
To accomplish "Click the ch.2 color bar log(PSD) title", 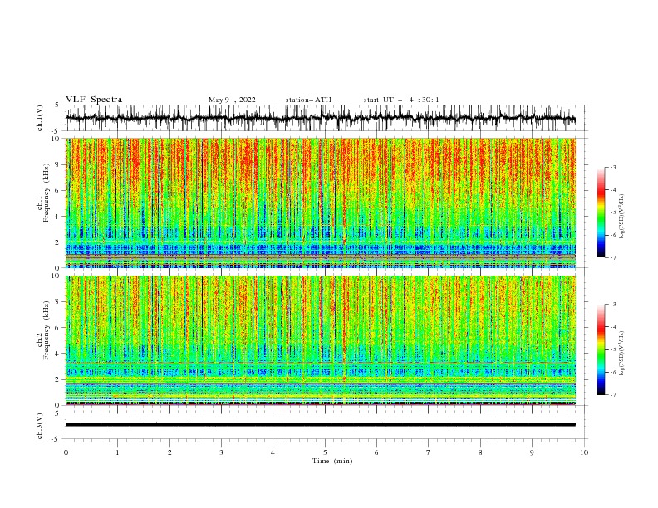I will (x=622, y=354).
